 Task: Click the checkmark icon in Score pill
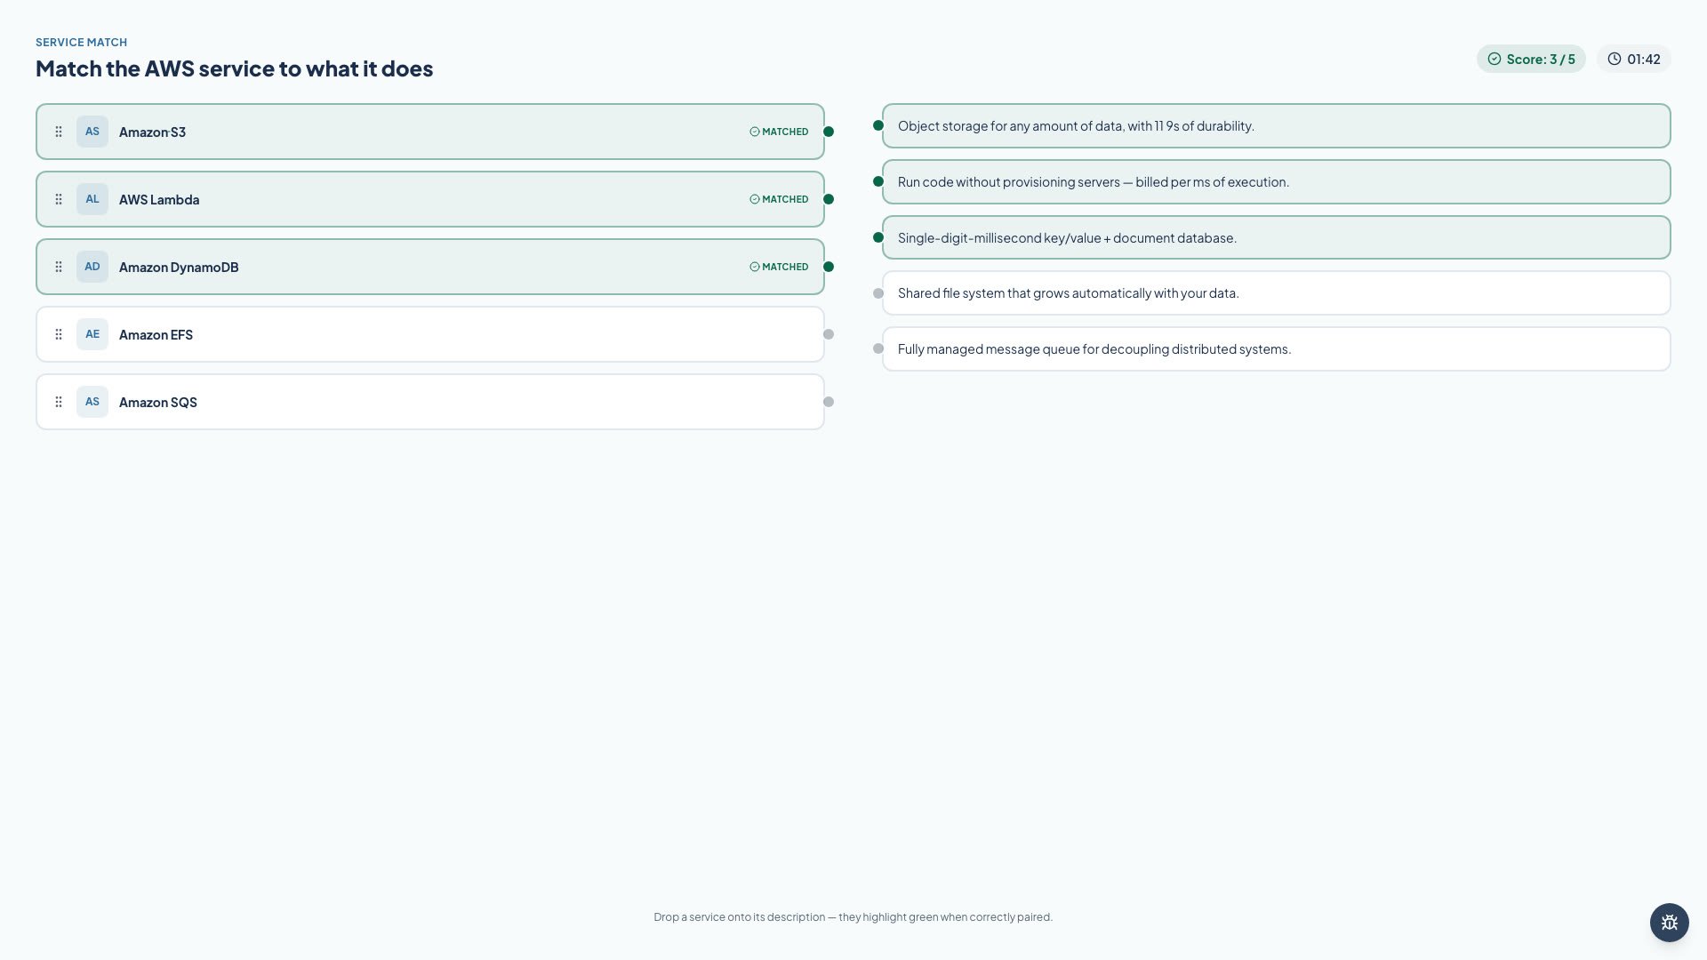coord(1495,59)
